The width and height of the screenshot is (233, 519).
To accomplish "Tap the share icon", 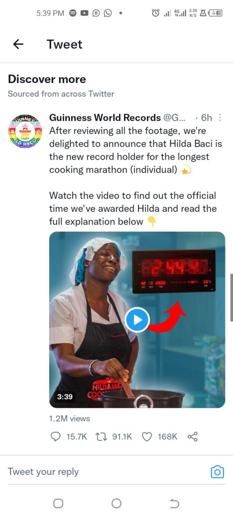I will pyautogui.click(x=193, y=437).
